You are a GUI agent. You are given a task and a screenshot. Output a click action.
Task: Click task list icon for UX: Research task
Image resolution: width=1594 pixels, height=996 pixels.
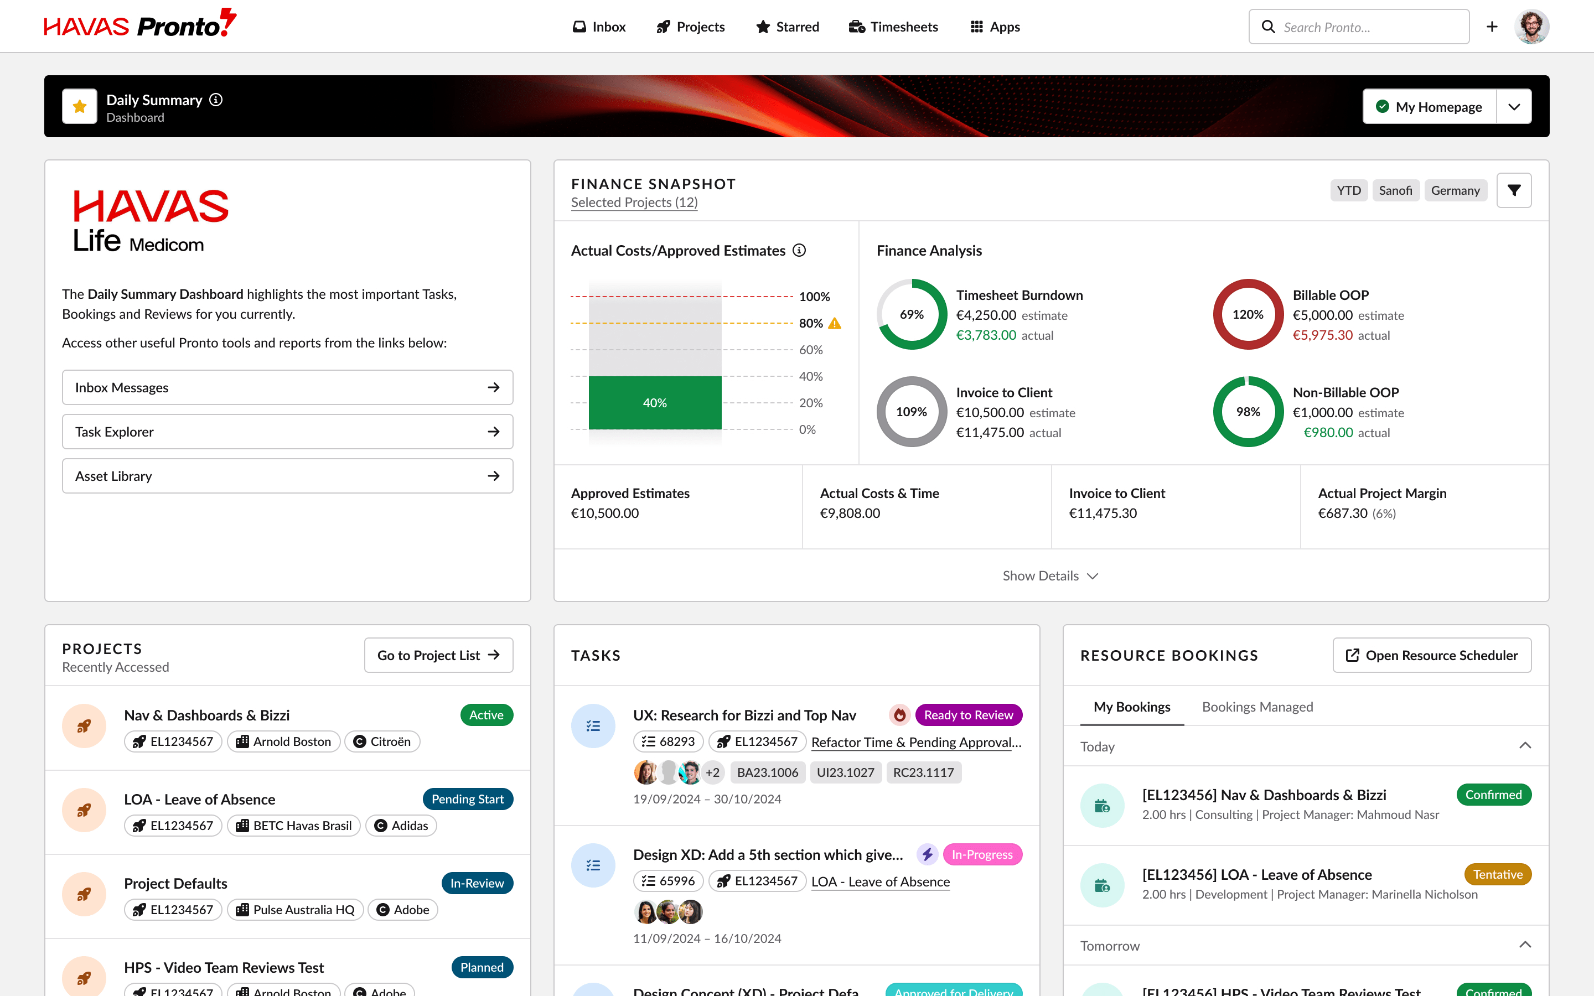point(593,726)
